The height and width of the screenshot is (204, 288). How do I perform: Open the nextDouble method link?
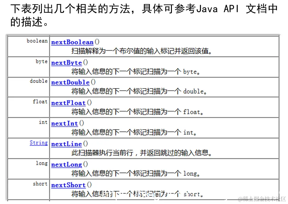[70, 82]
